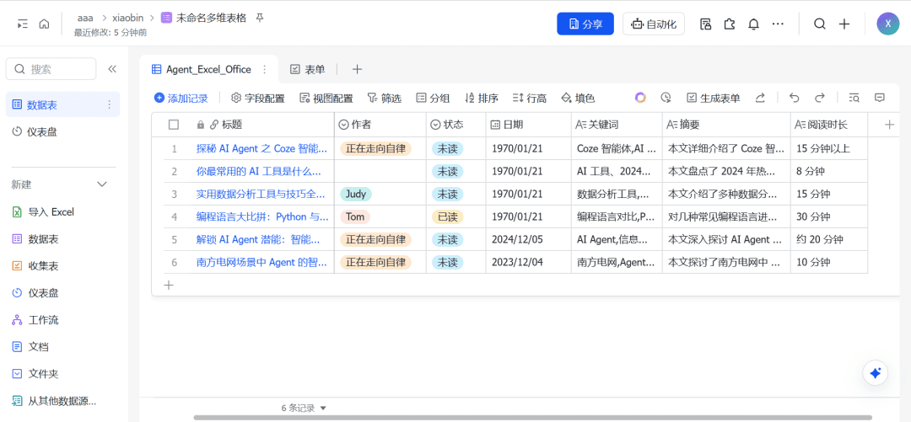Click the clock history icon in toolbar
The height and width of the screenshot is (422, 911).
click(x=666, y=98)
